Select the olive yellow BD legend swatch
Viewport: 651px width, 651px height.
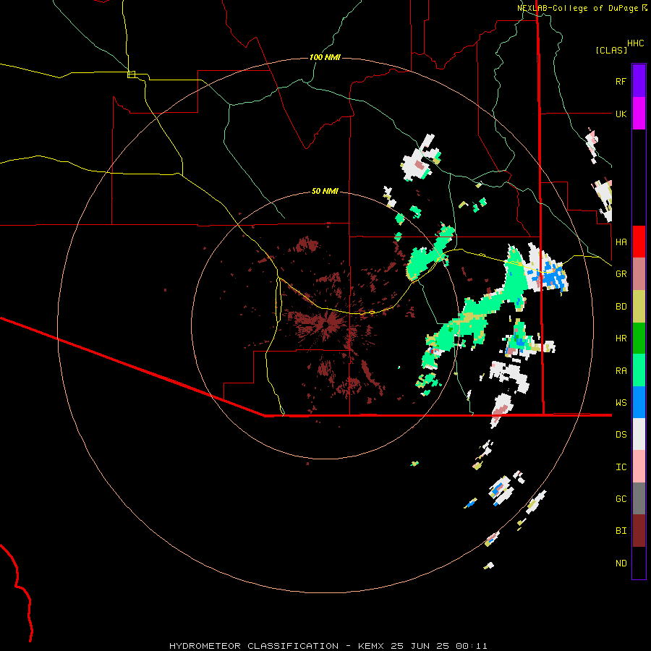pos(639,307)
